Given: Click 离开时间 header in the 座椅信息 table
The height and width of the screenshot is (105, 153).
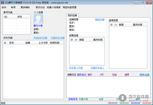Looking at the screenshot, I should (x=137, y=25).
